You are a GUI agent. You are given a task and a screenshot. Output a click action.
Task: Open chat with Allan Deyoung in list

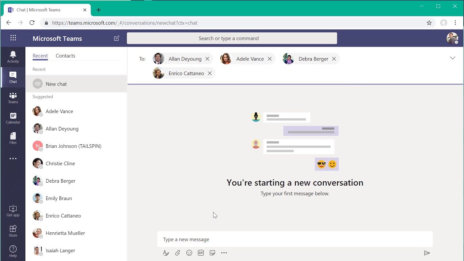click(x=76, y=129)
